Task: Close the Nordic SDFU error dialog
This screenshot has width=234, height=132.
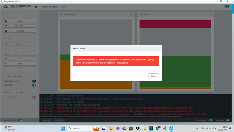Action: 154,76
